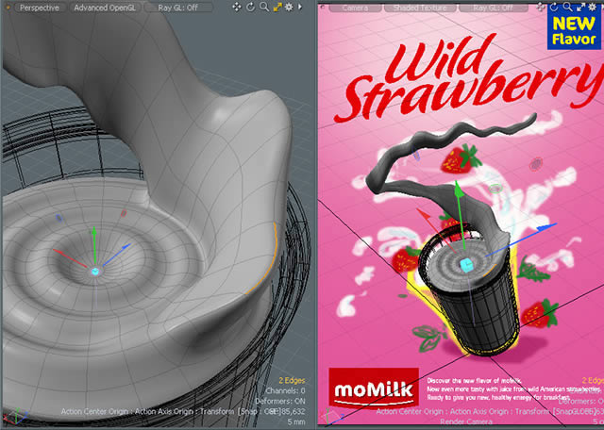Open the Camera view type dropdown

(355, 8)
